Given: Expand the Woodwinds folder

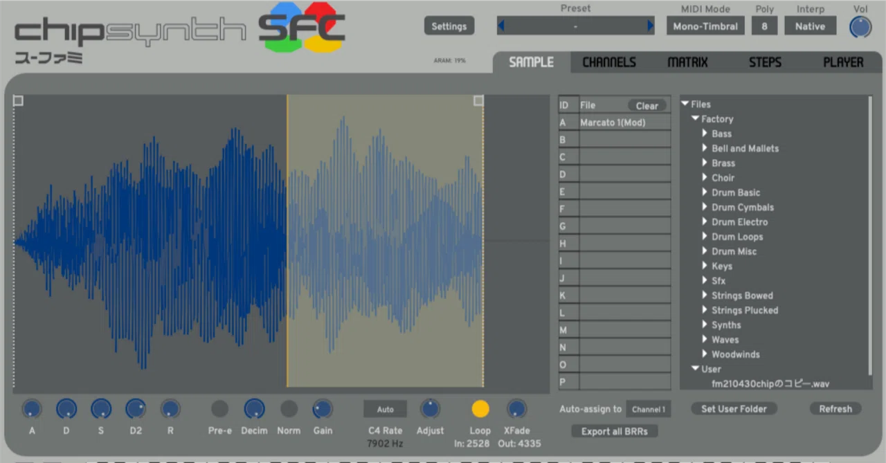Looking at the screenshot, I should (x=705, y=354).
